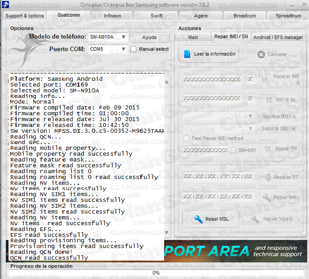
Task: Switch to the Infineon tab
Action: point(113,16)
